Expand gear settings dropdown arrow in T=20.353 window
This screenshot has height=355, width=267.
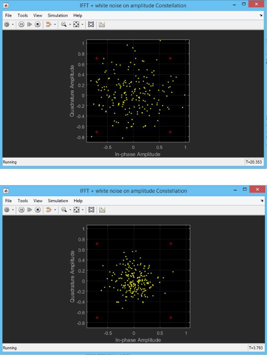(13, 24)
